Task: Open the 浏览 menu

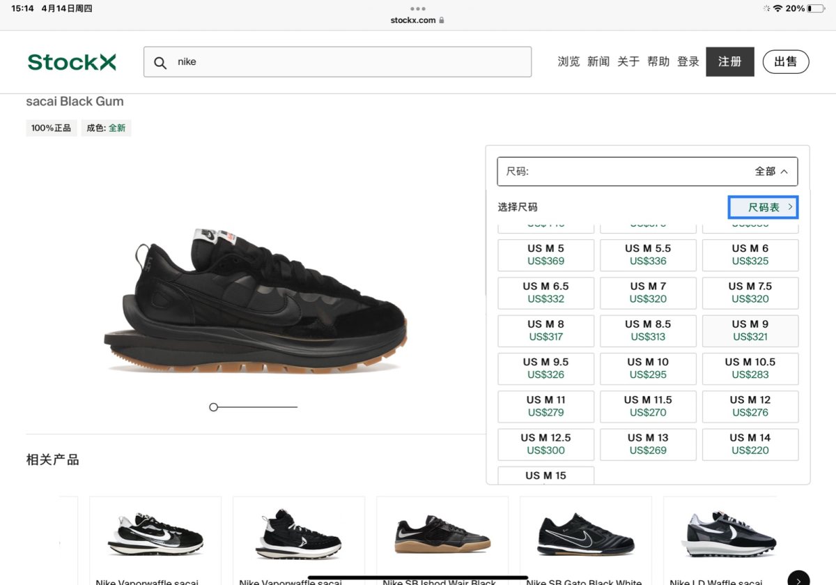Action: (568, 62)
